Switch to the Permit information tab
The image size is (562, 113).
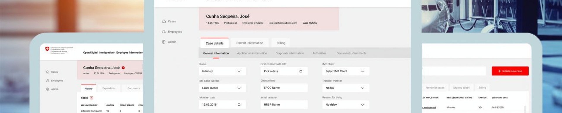pos(250,43)
